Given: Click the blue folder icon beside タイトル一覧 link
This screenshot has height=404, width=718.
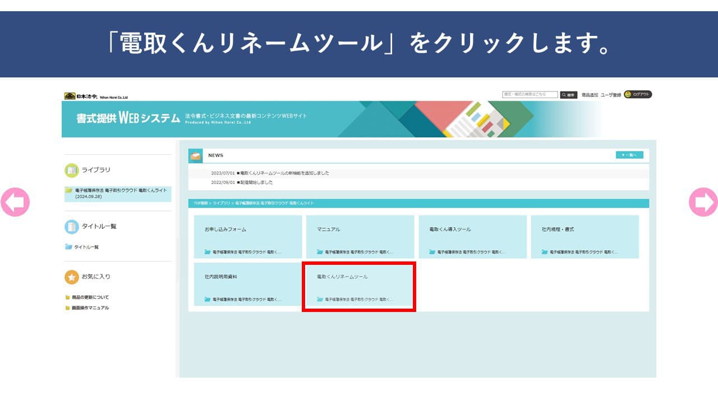Looking at the screenshot, I should pyautogui.click(x=69, y=247).
